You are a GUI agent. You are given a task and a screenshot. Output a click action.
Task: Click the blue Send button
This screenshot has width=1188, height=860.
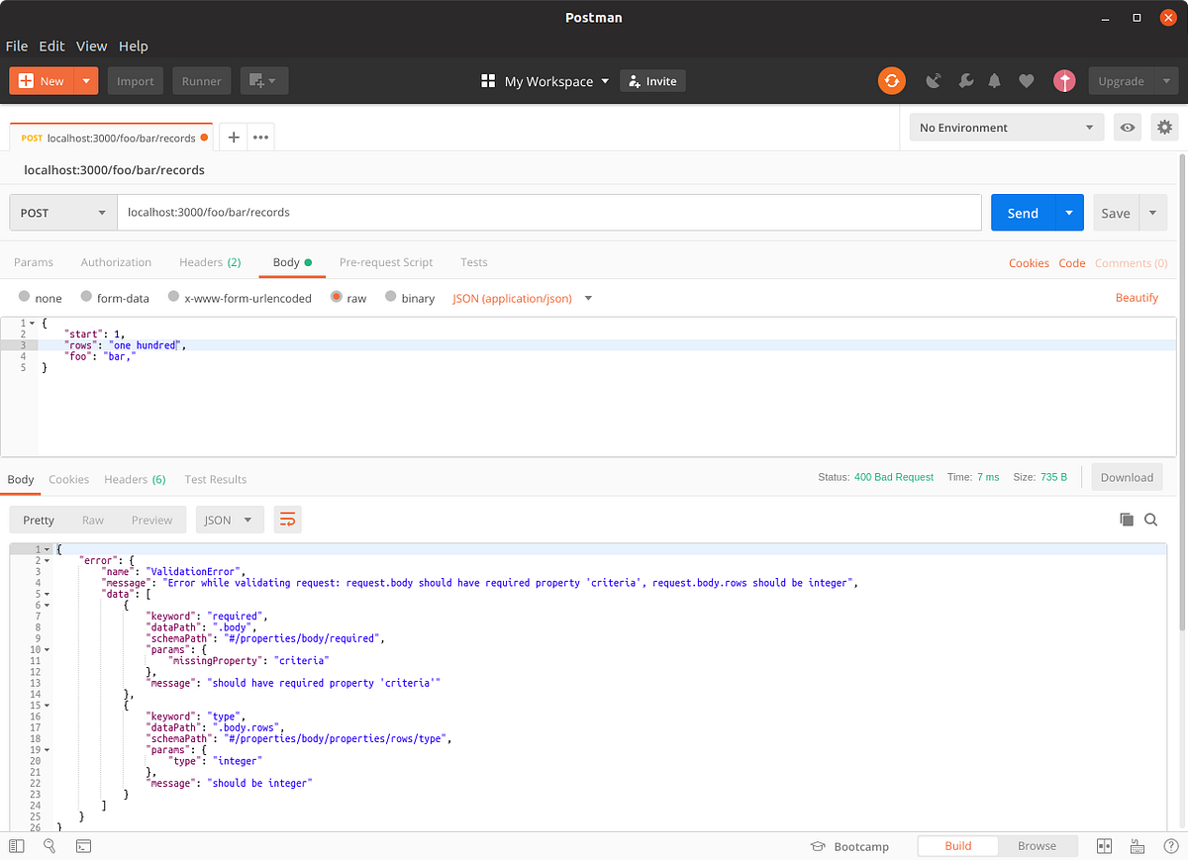(1023, 213)
